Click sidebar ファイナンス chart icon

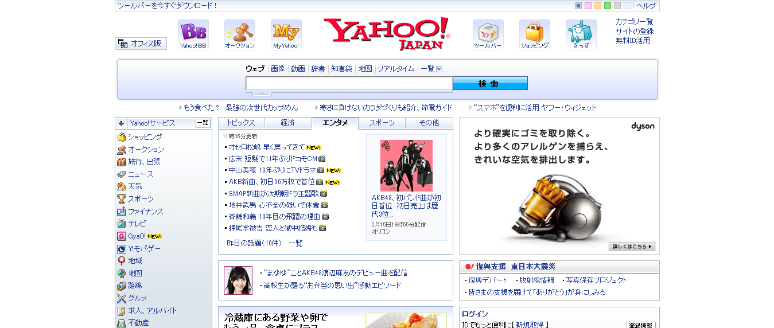coord(122,212)
